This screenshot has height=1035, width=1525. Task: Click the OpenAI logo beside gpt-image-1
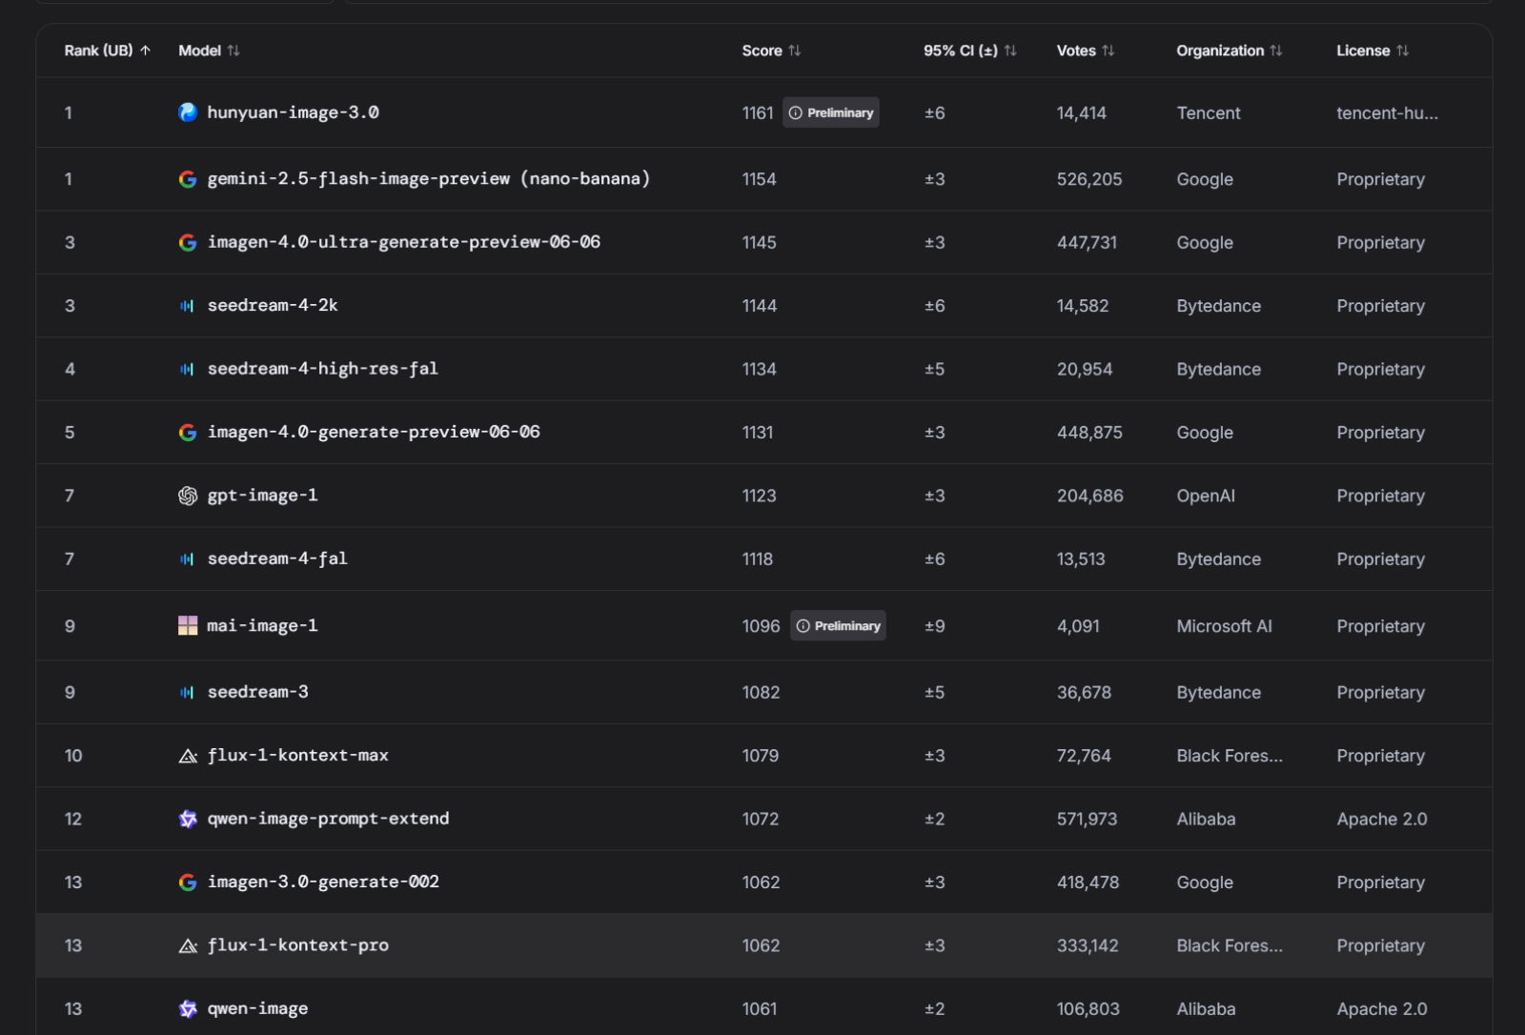188,495
